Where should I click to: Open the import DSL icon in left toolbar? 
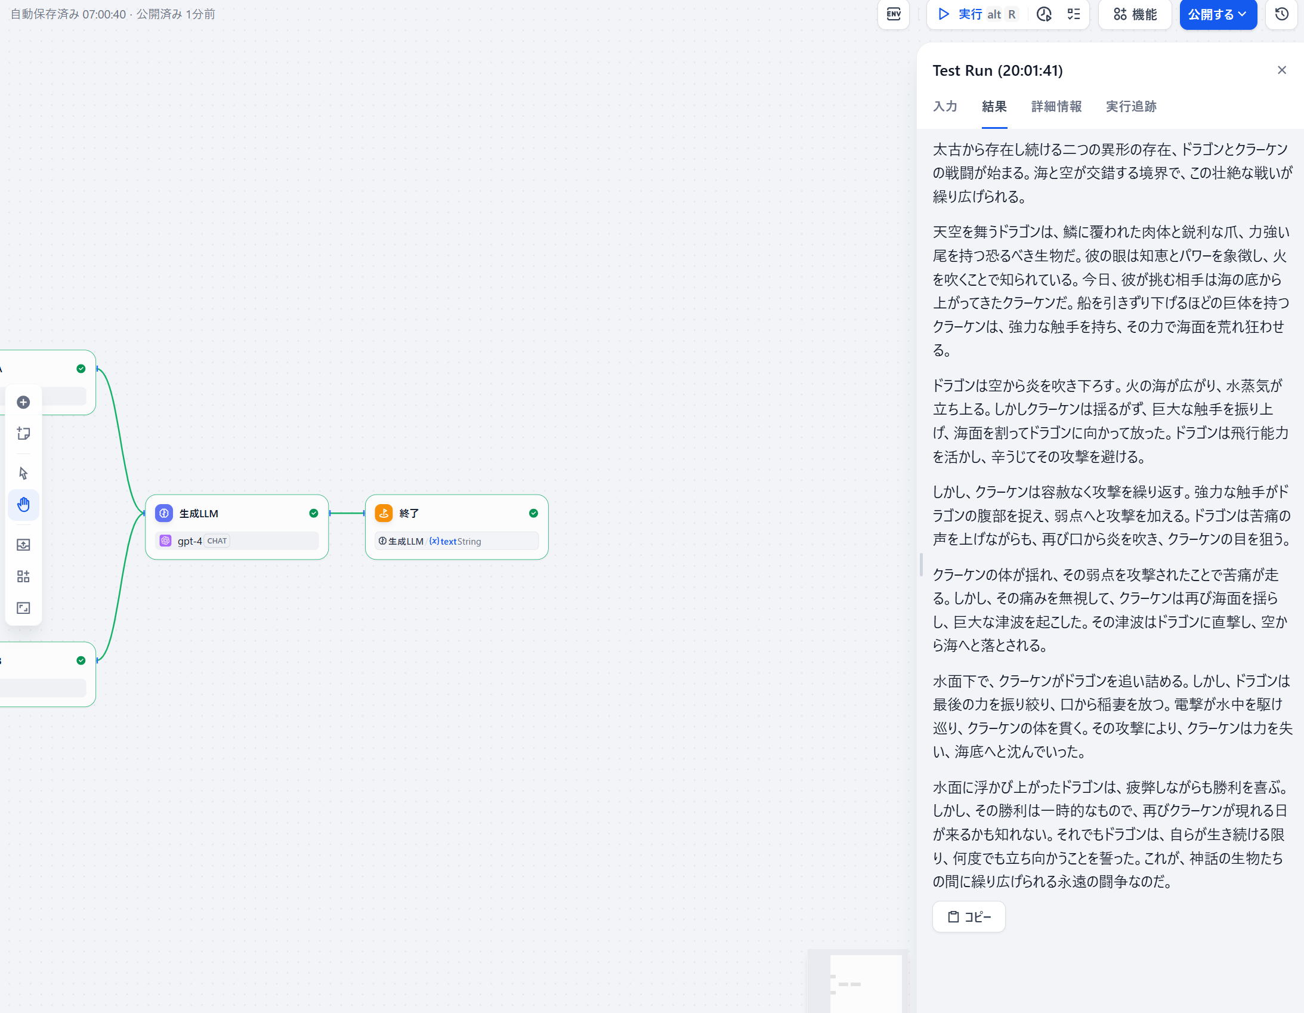[x=23, y=544]
